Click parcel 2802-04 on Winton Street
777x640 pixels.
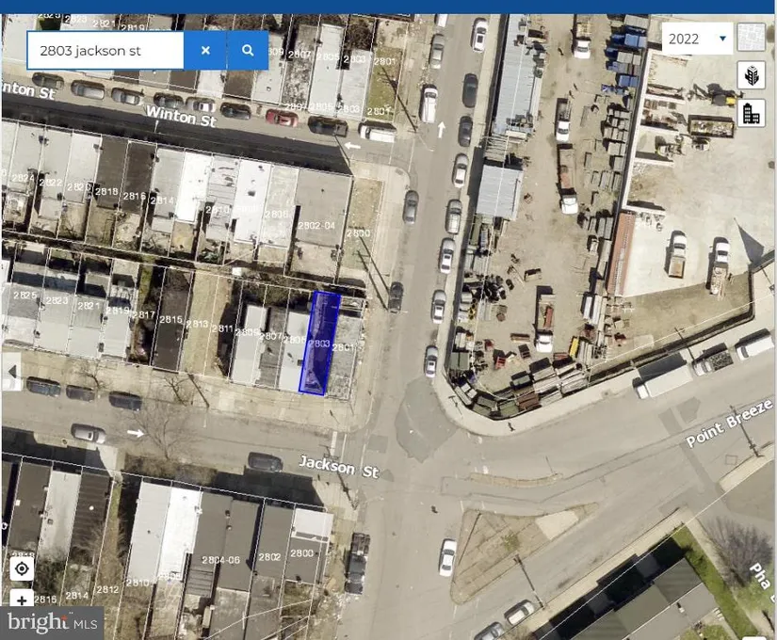pos(316,224)
